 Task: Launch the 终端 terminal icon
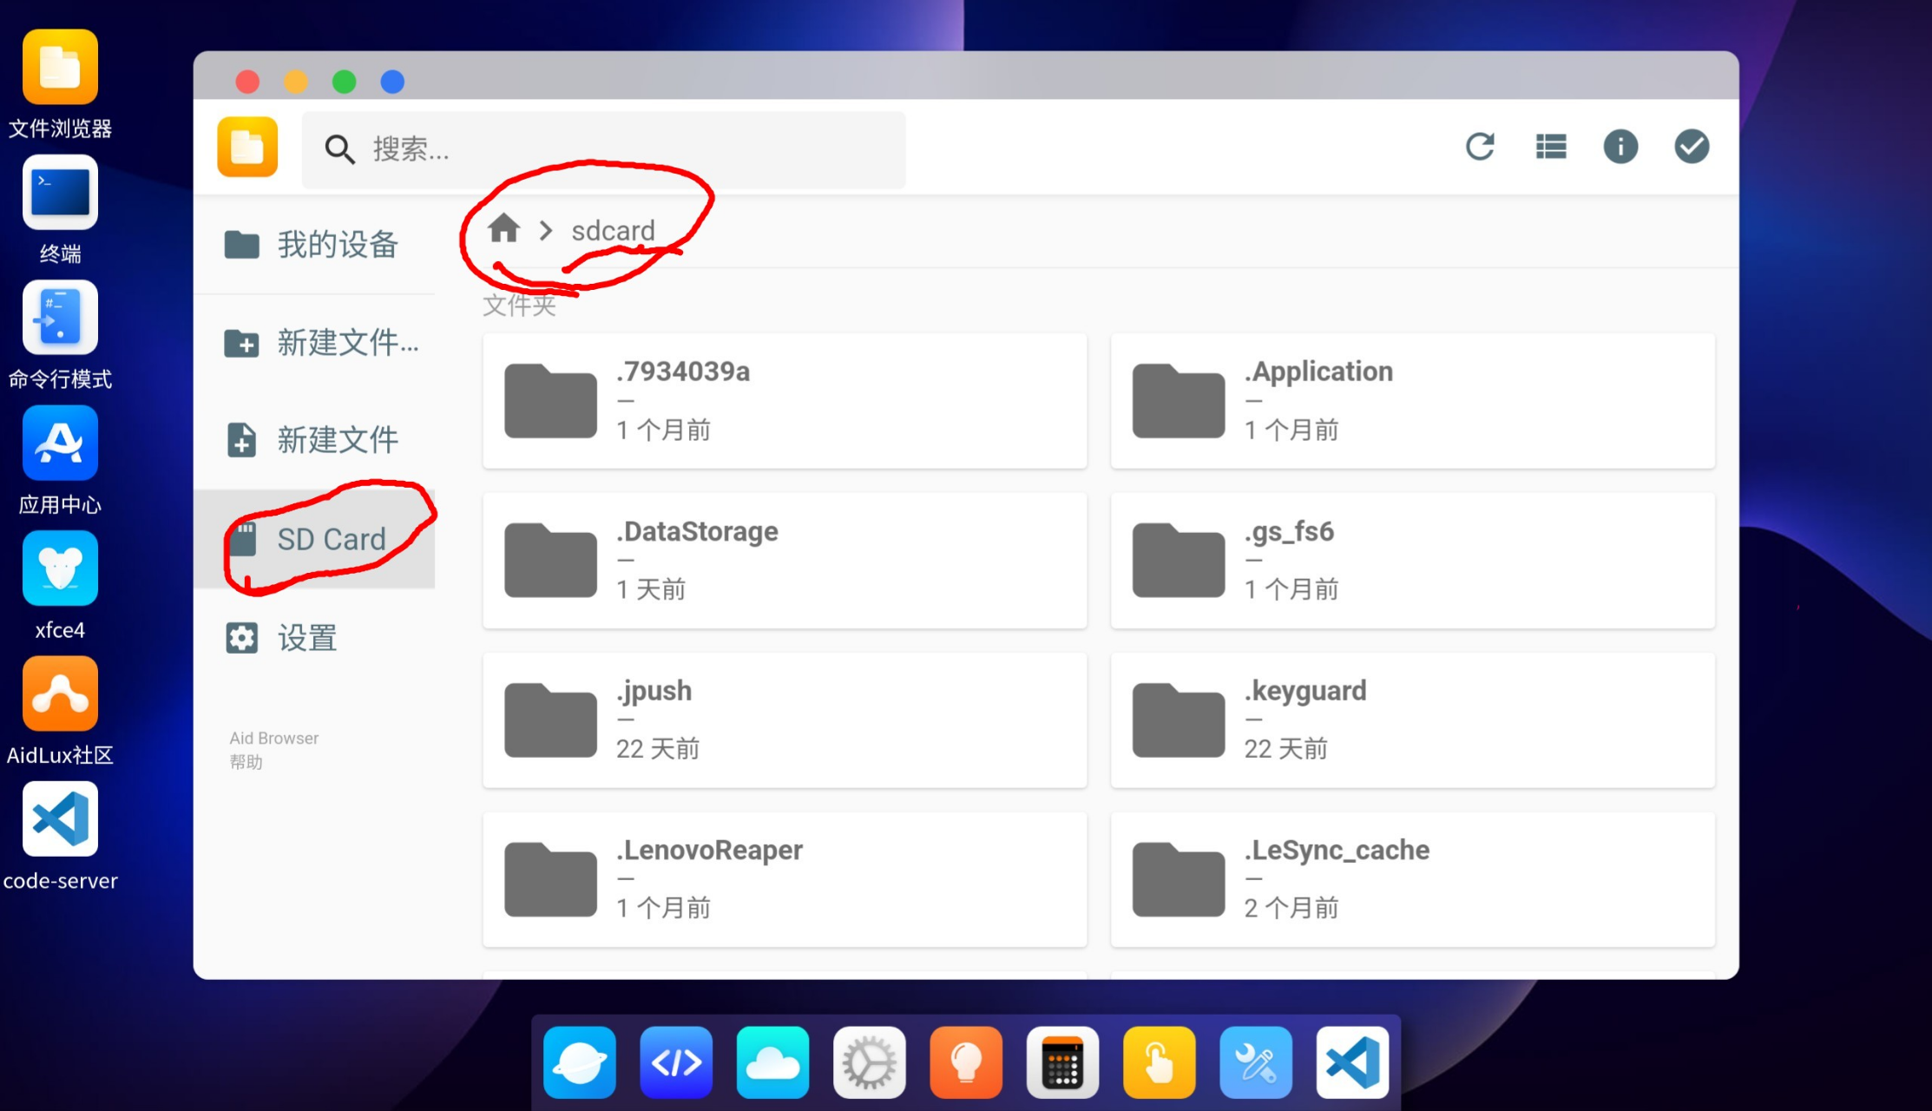tap(60, 193)
